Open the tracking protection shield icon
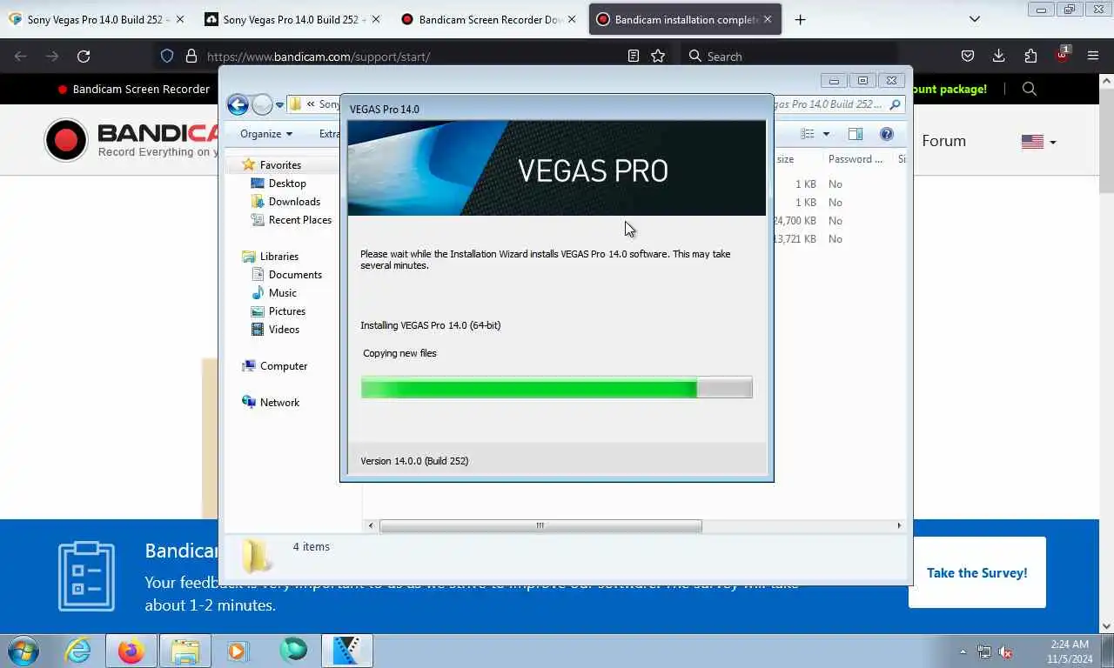1114x668 pixels. tap(167, 56)
